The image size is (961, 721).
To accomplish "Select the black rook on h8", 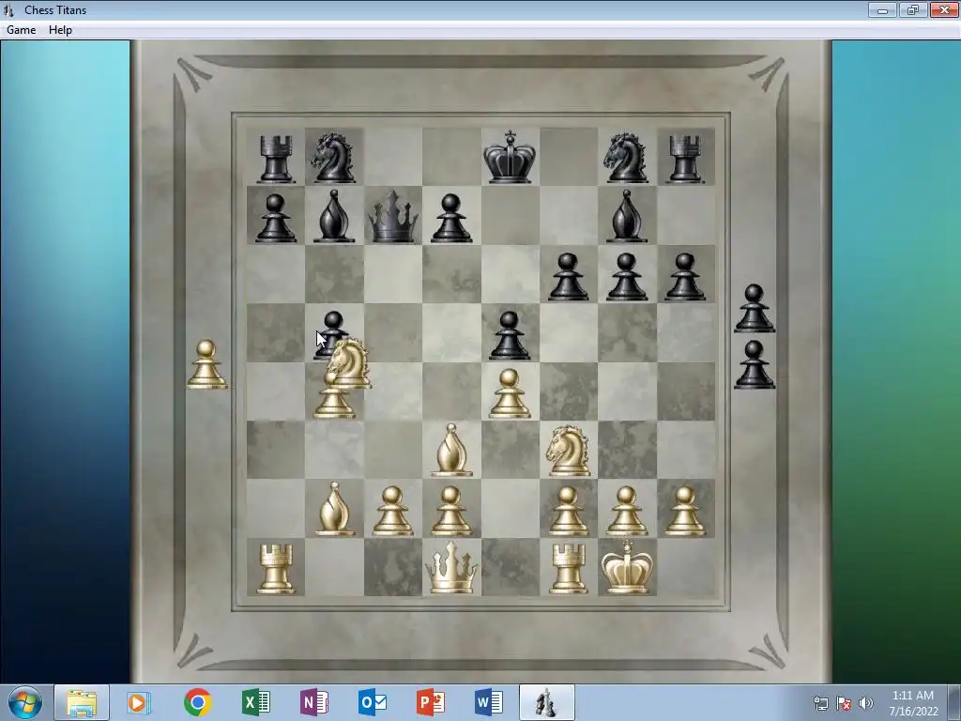I will click(684, 159).
